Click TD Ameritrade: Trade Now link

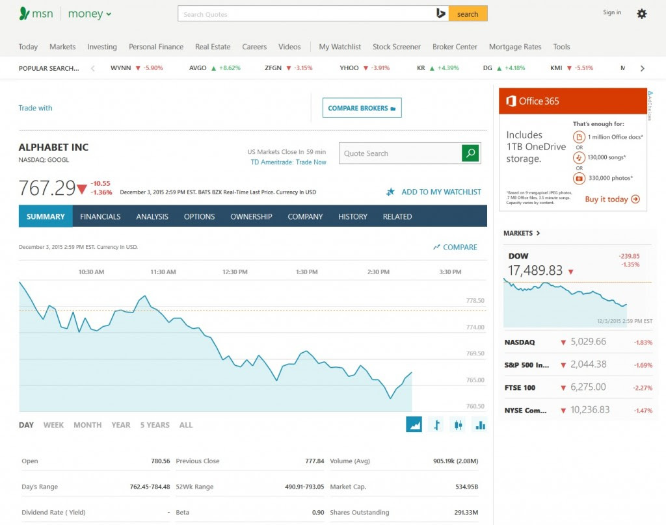[288, 162]
